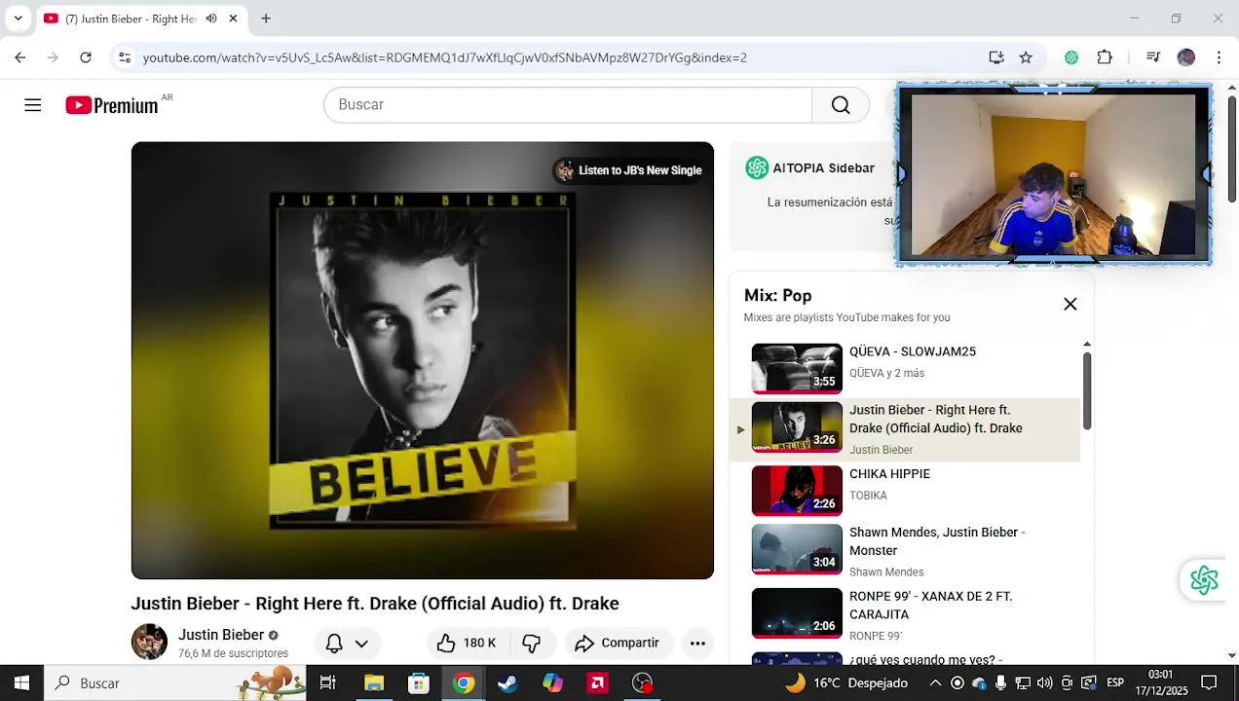This screenshot has height=701, width=1239.
Task: Click thumbnail of Right Here ft. Drake playlist item
Action: [797, 426]
